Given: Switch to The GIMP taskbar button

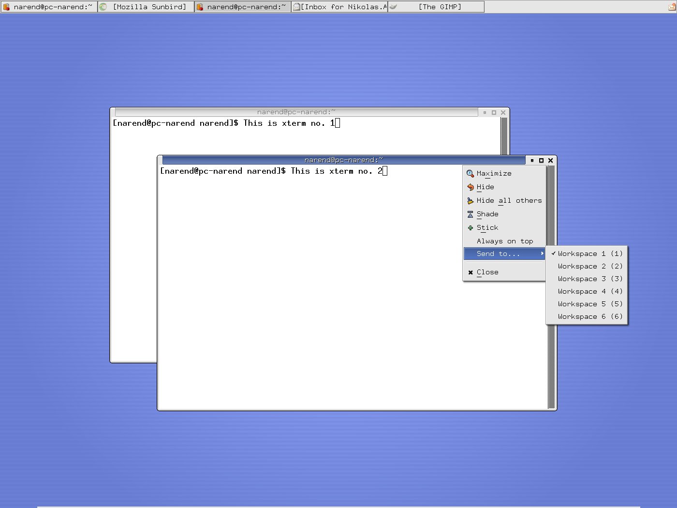Looking at the screenshot, I should [x=436, y=7].
